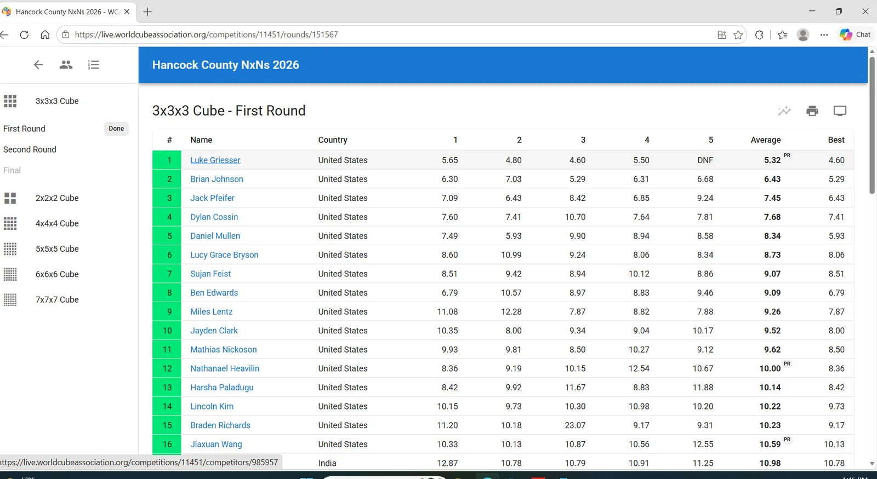
Task: Add this page to favorites star
Action: (x=738, y=35)
